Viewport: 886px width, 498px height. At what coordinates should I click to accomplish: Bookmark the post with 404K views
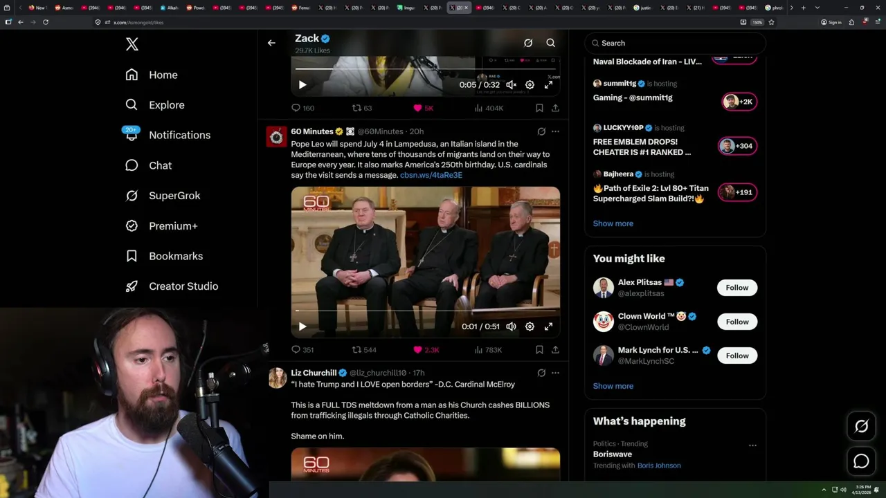click(x=539, y=108)
